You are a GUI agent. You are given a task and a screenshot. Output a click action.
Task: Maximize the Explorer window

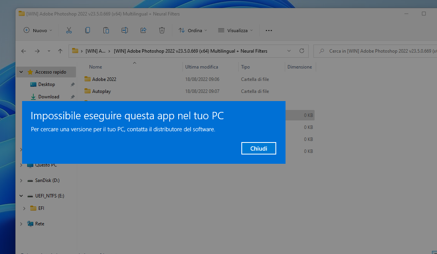(423, 14)
